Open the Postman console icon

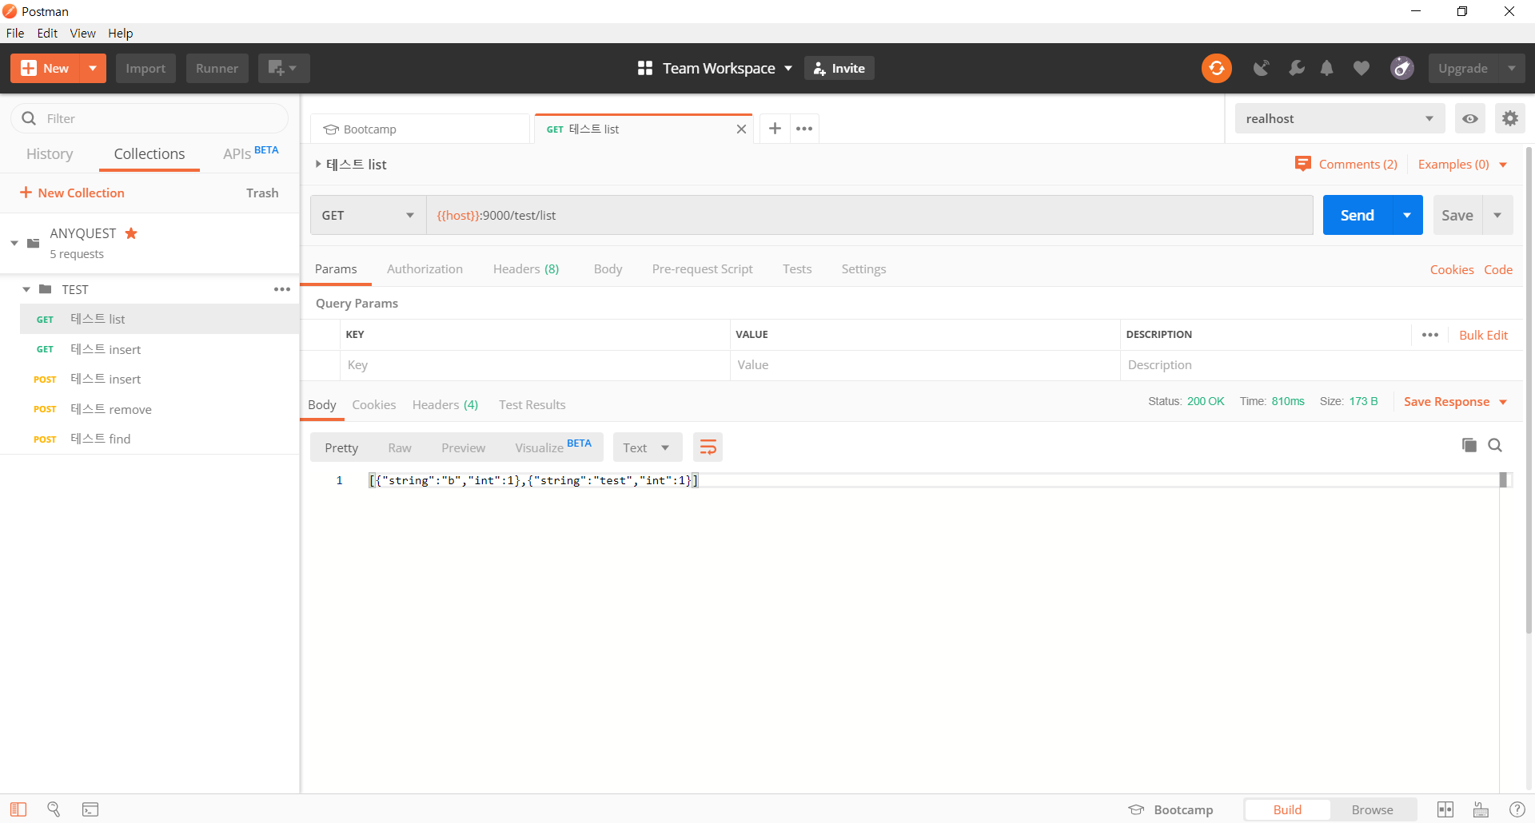pos(90,809)
